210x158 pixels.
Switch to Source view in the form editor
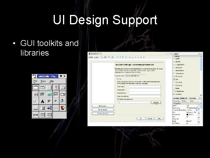(91, 57)
